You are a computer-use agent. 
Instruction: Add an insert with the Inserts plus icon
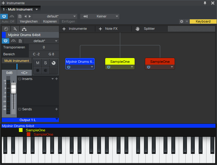(57, 79)
